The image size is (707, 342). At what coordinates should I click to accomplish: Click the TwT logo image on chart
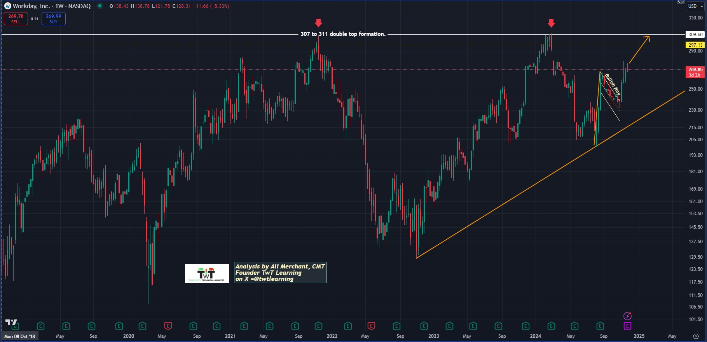[x=207, y=274]
